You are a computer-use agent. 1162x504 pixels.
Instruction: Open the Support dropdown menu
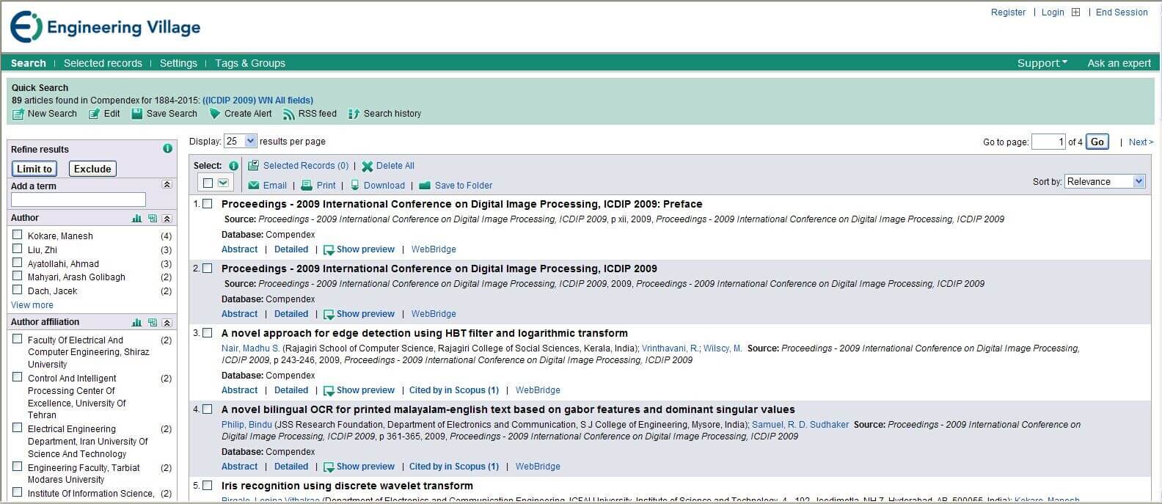[1042, 63]
